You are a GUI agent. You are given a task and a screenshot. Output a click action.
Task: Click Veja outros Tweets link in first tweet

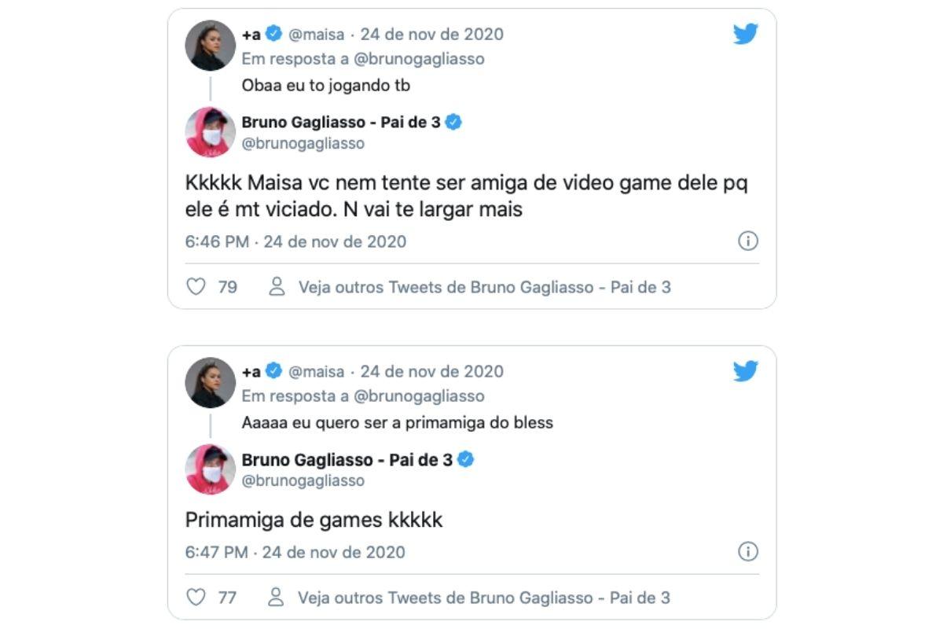coord(485,287)
